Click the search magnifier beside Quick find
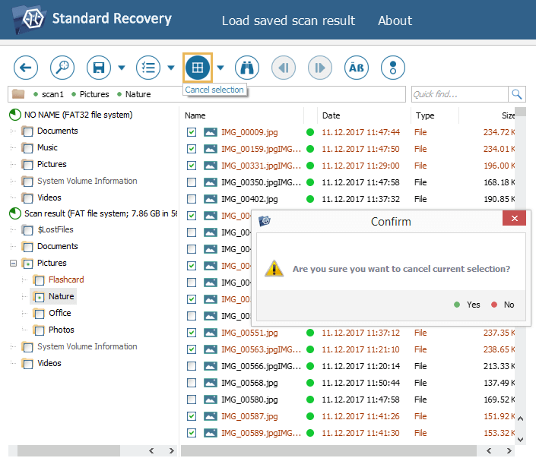 click(517, 94)
